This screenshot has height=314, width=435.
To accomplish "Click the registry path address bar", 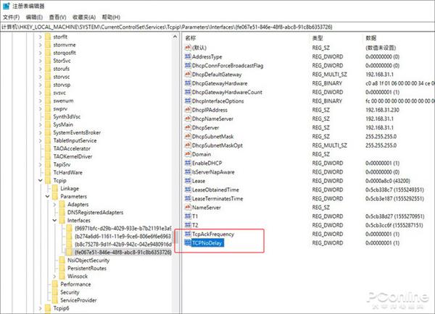I will 217,27.
